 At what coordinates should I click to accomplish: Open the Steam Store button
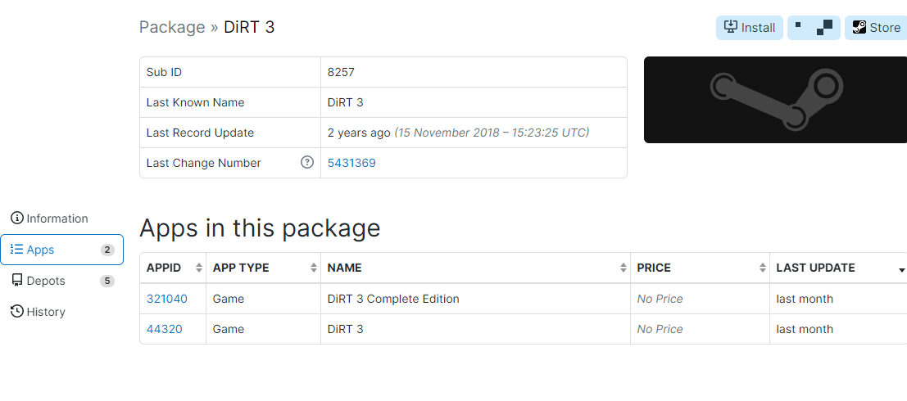coord(876,28)
